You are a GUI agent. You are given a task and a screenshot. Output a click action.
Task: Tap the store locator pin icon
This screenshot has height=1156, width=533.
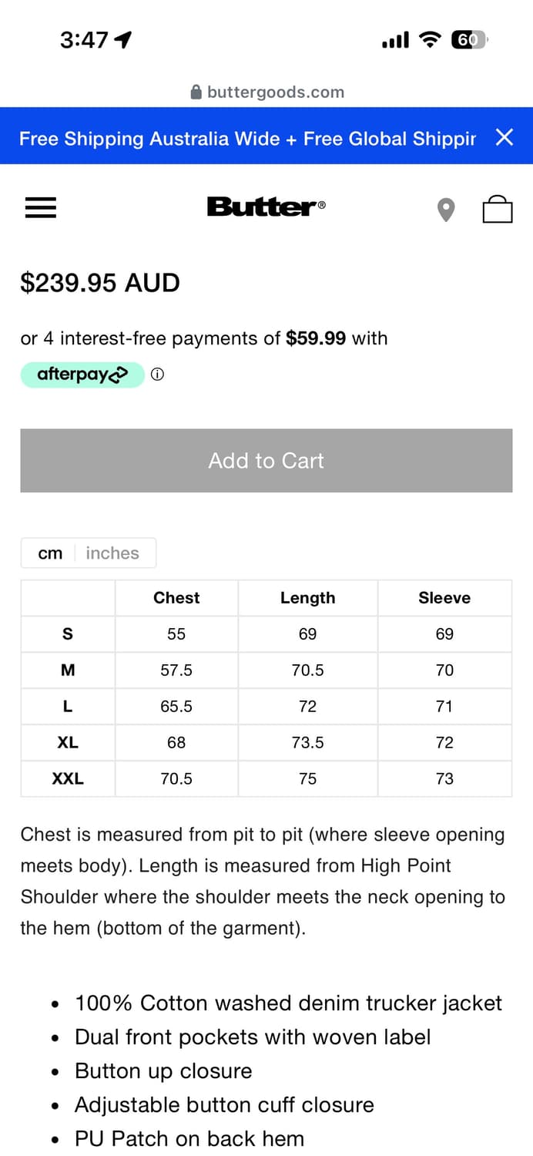tap(446, 209)
